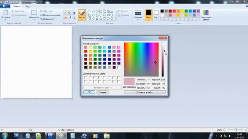Viewport: 248px width, 139px height.
Task: Click the Синий blue value field
Action: (x=163, y=88)
